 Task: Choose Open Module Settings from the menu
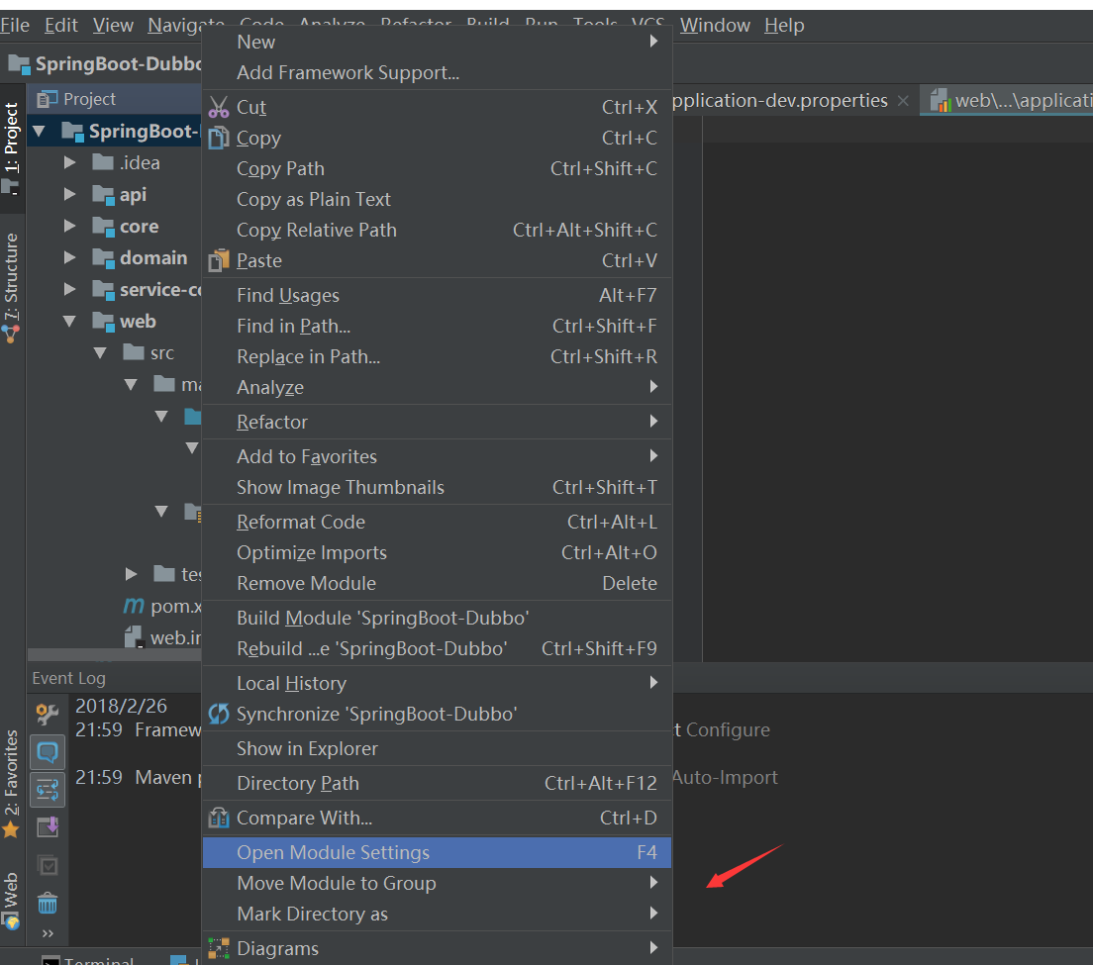pyautogui.click(x=334, y=852)
